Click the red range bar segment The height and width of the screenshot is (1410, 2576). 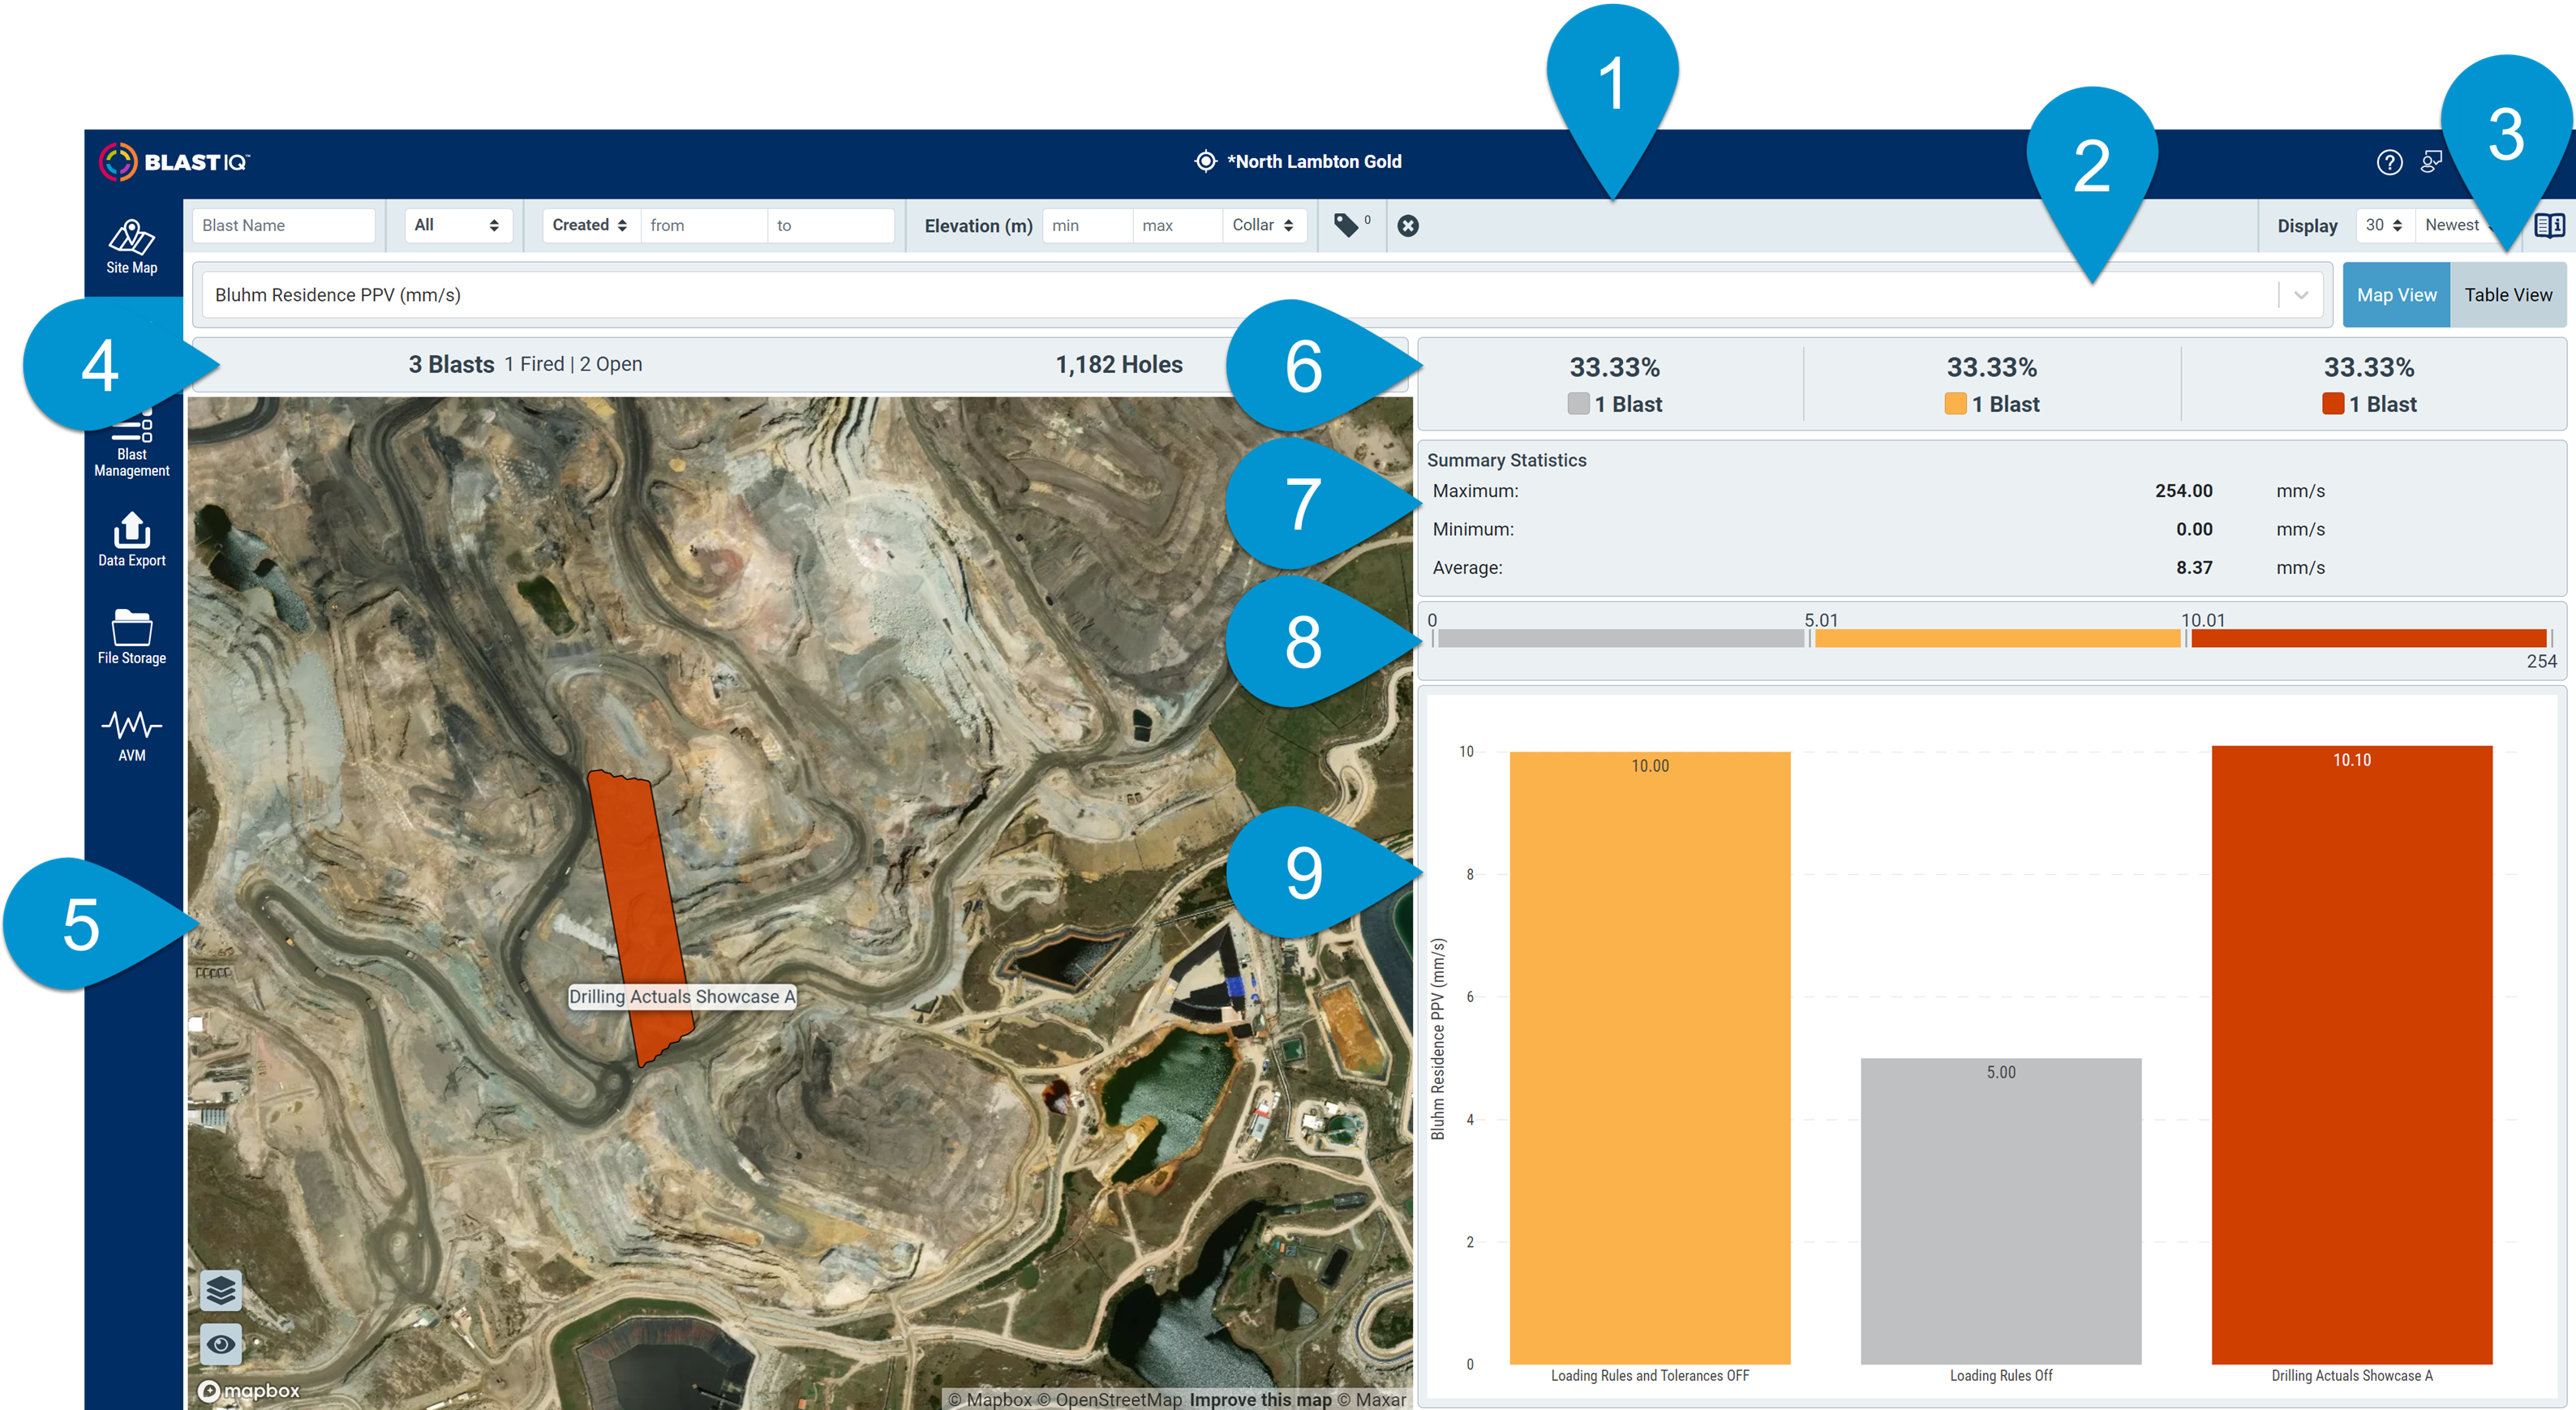coord(2368,639)
